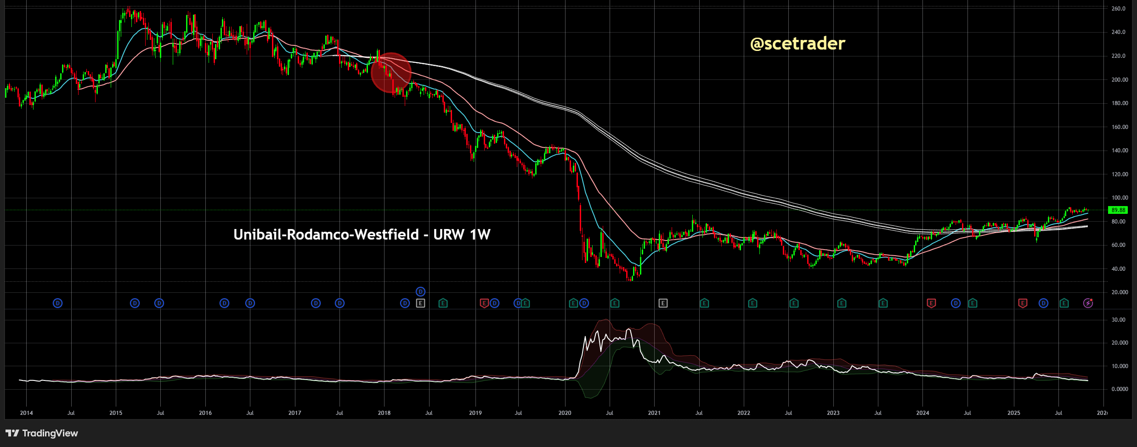Click the 30.00 level on indicator scale
The height and width of the screenshot is (447, 1137).
(1119, 320)
